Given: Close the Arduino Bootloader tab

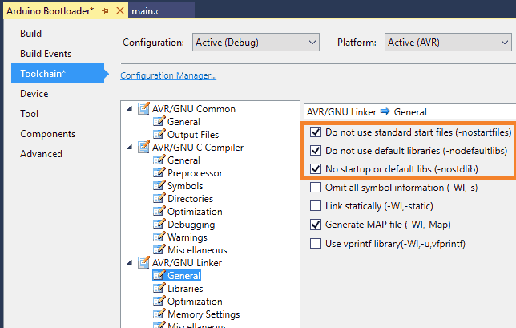Looking at the screenshot, I should 119,10.
